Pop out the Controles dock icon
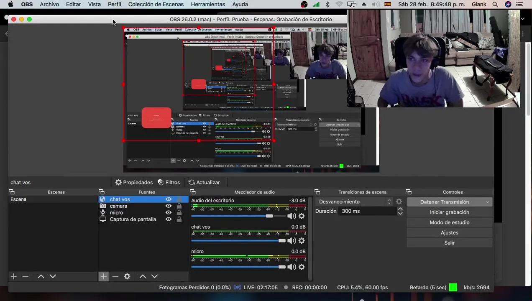 pos(409,192)
